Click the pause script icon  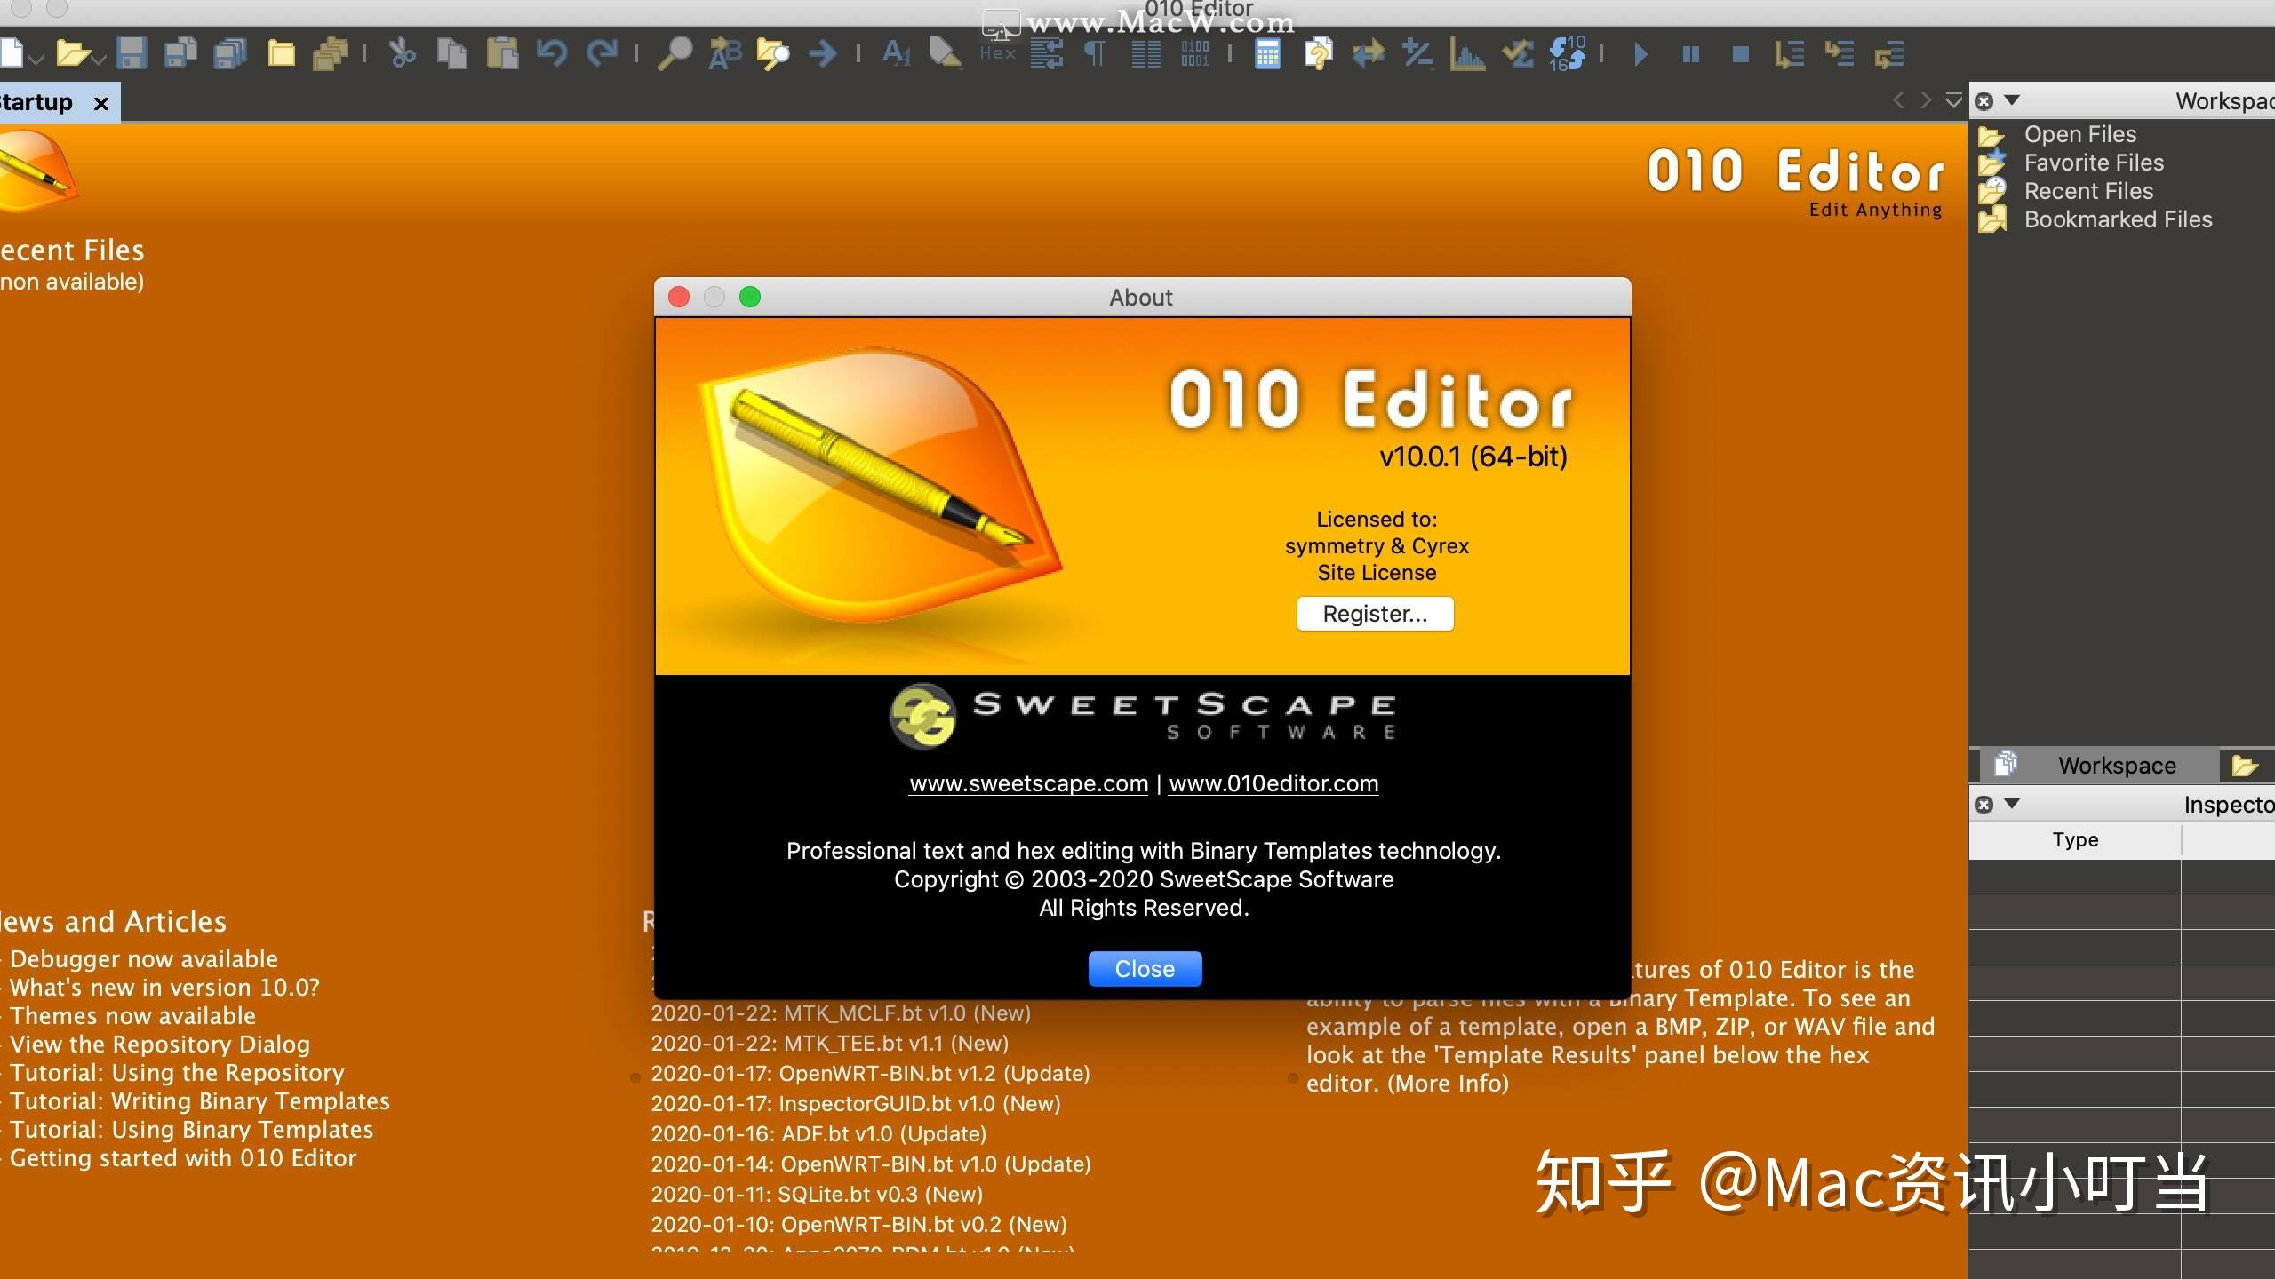[x=1690, y=54]
